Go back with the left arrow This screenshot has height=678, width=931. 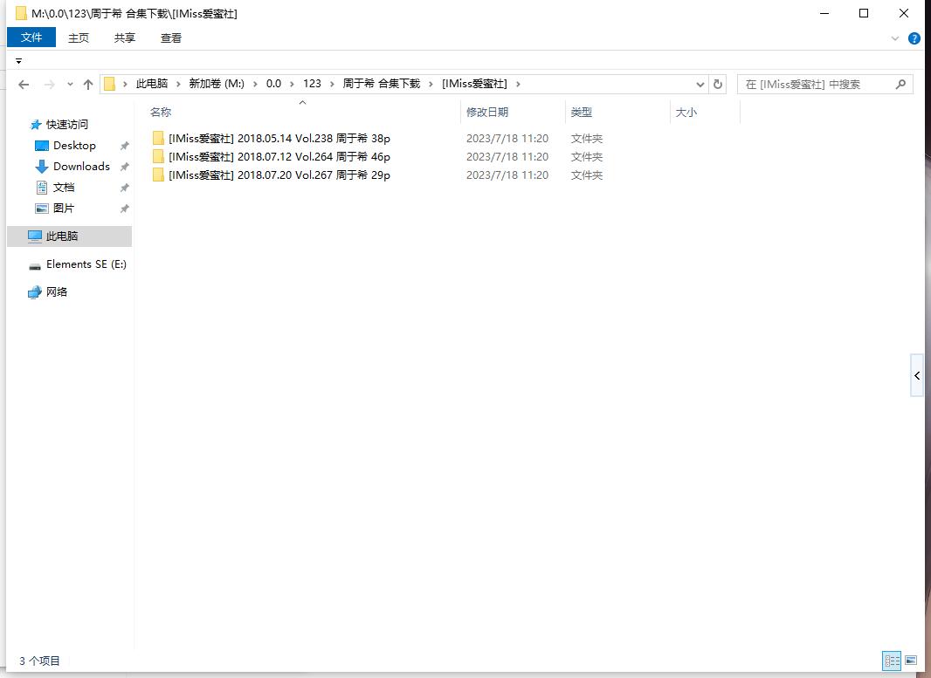tap(24, 85)
